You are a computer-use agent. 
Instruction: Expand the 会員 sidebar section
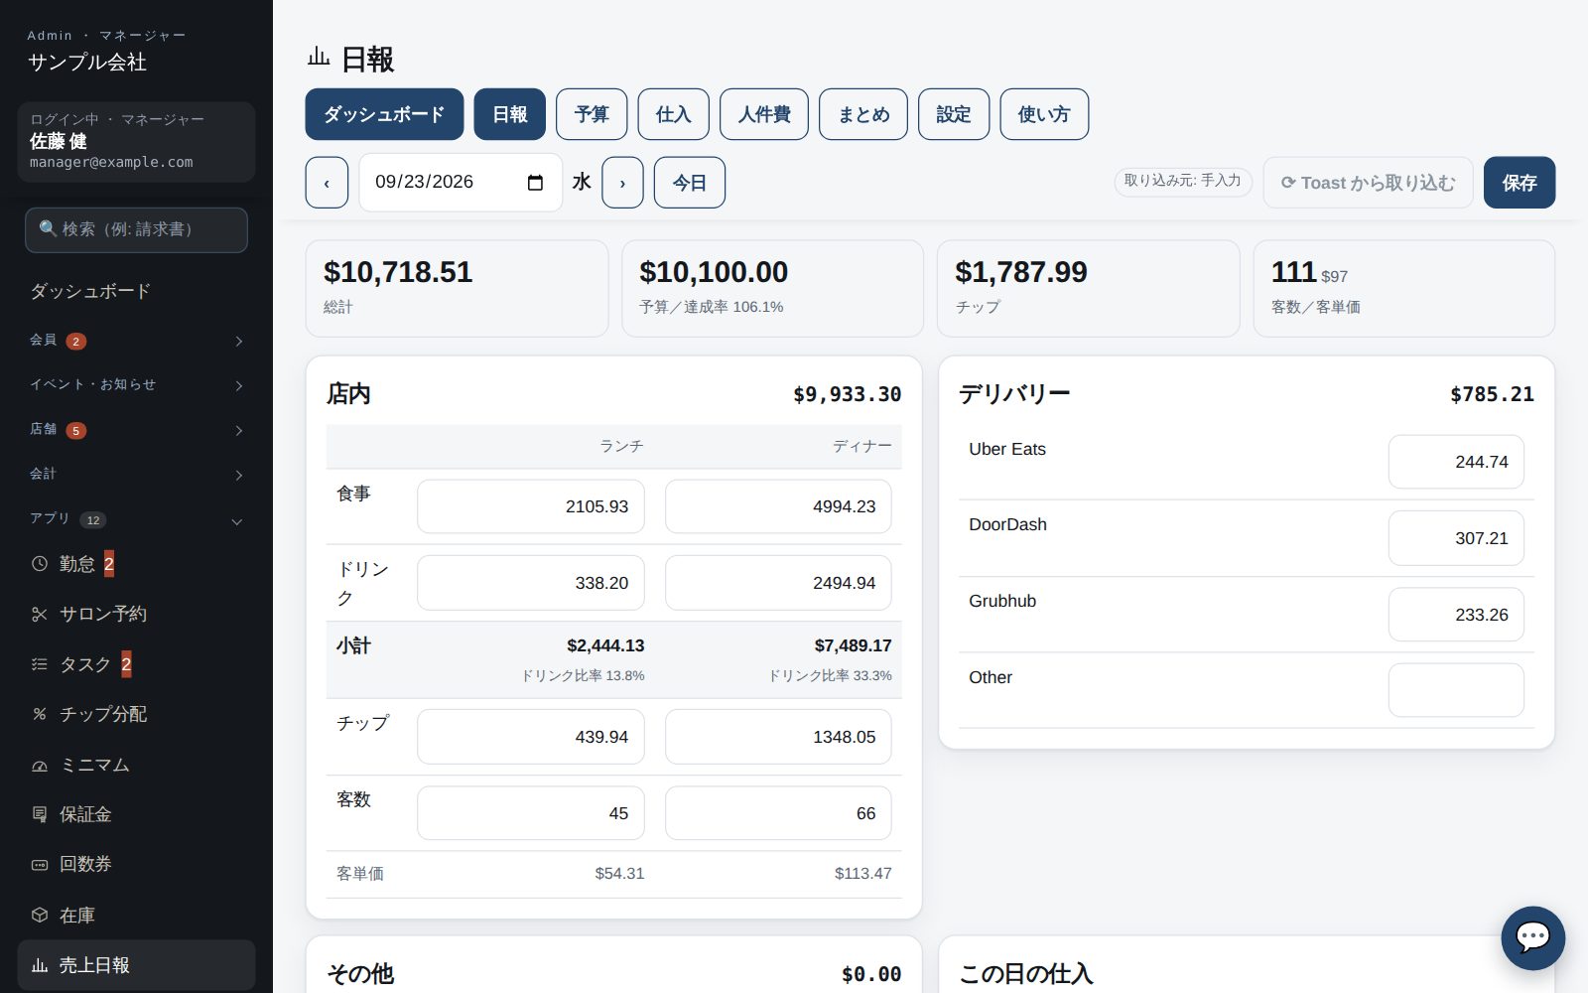pyautogui.click(x=136, y=341)
